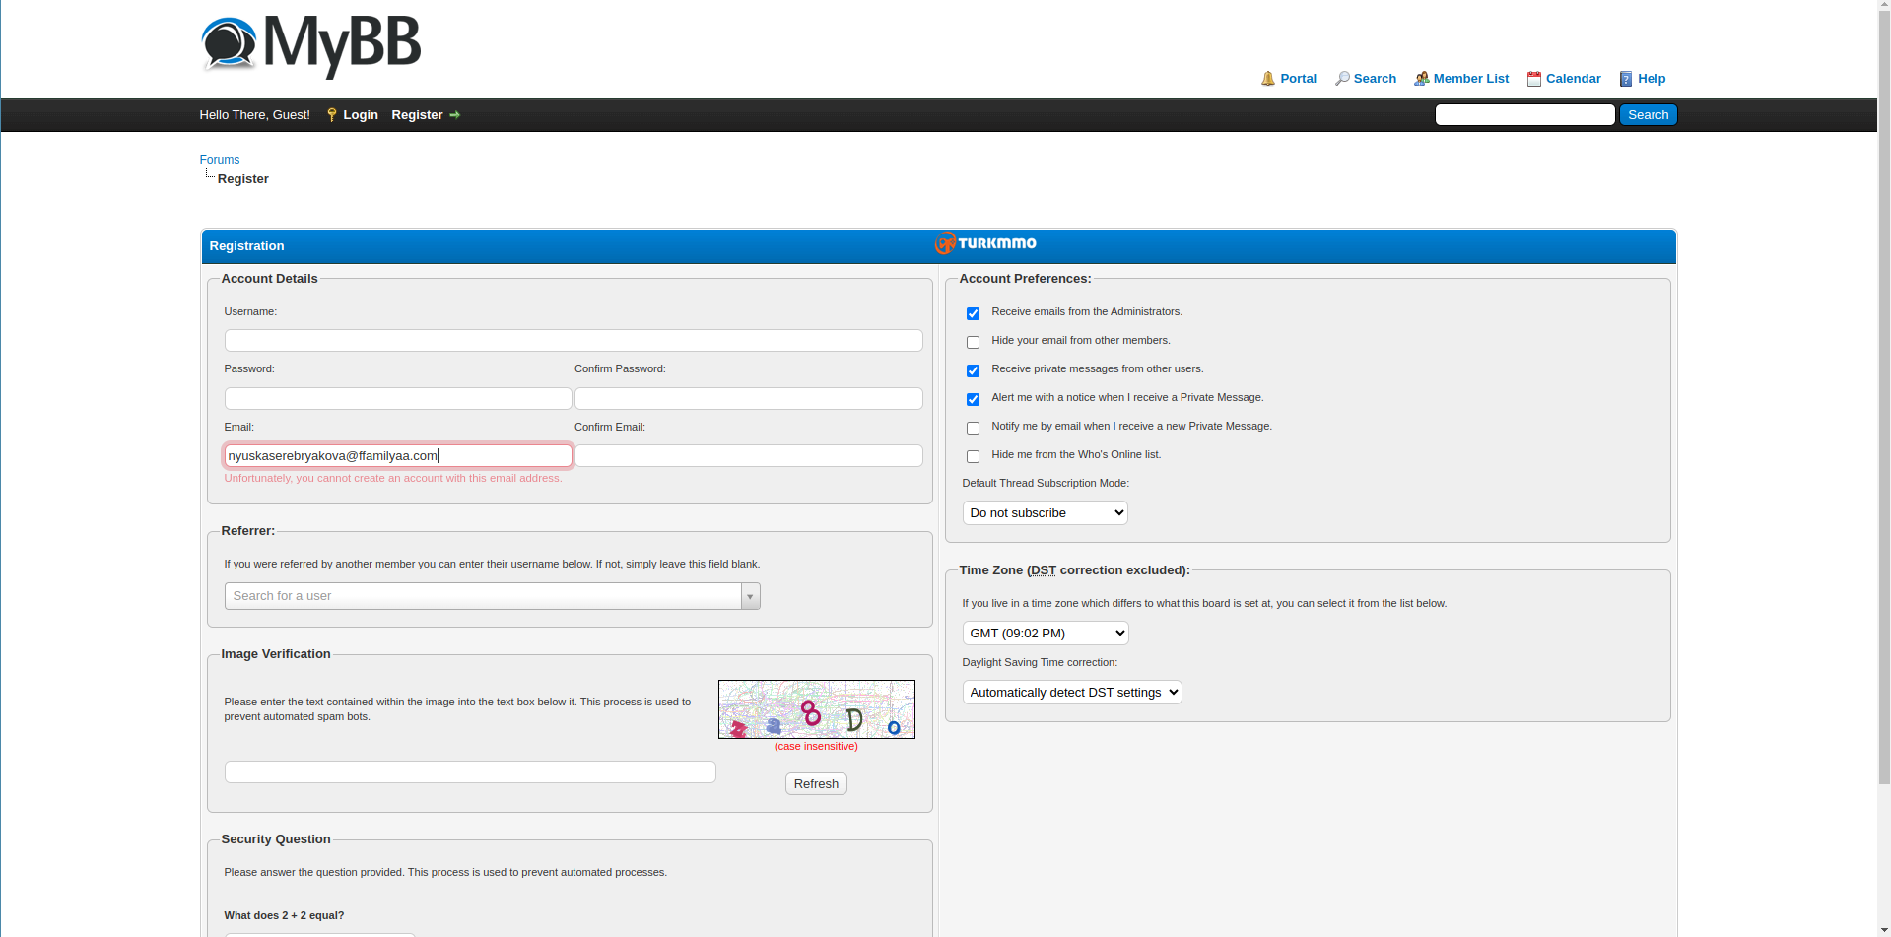Viewport: 1891px width, 937px height.
Task: Open the Portal page
Action: click(1298, 79)
